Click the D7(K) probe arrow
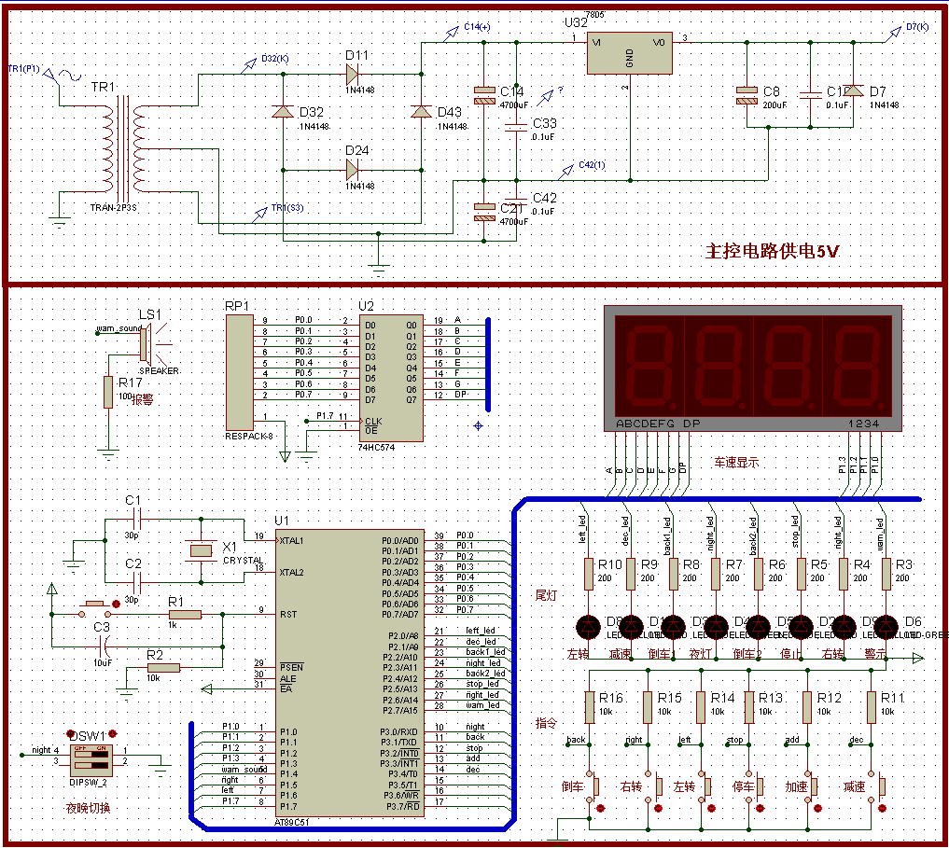Image resolution: width=949 pixels, height=848 pixels. [x=893, y=34]
